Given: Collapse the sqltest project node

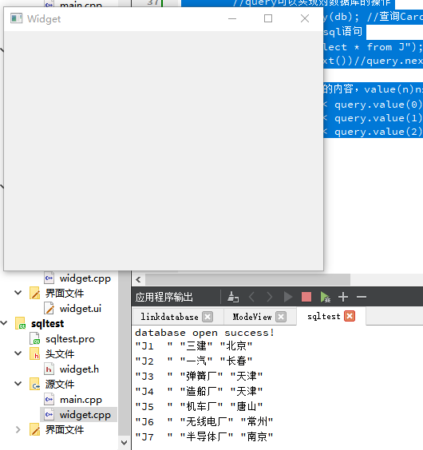Looking at the screenshot, I should pos(4,323).
